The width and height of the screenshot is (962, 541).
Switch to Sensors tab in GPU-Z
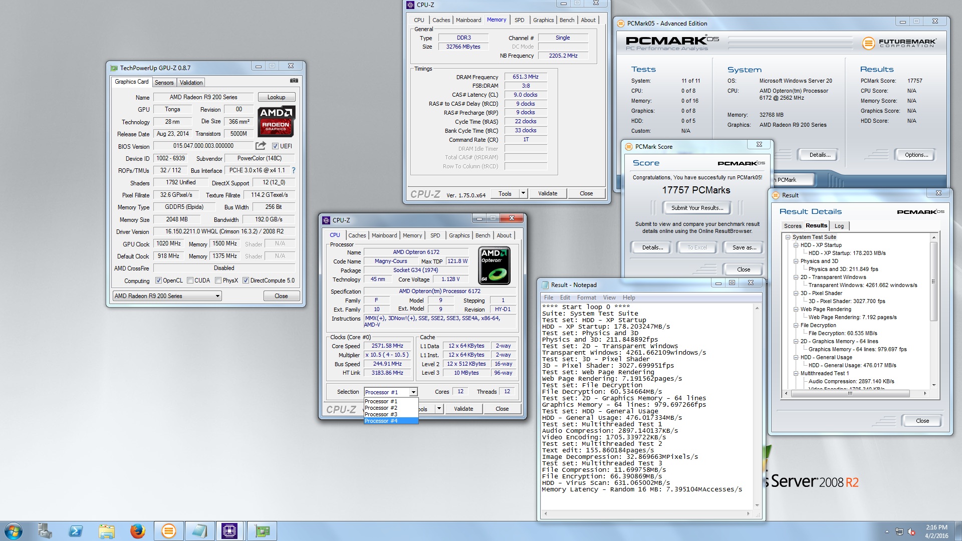(x=164, y=83)
